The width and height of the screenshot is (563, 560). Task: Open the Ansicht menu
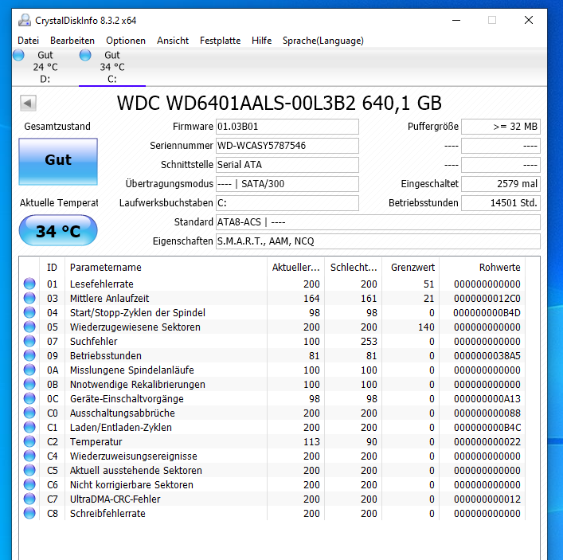pyautogui.click(x=173, y=41)
